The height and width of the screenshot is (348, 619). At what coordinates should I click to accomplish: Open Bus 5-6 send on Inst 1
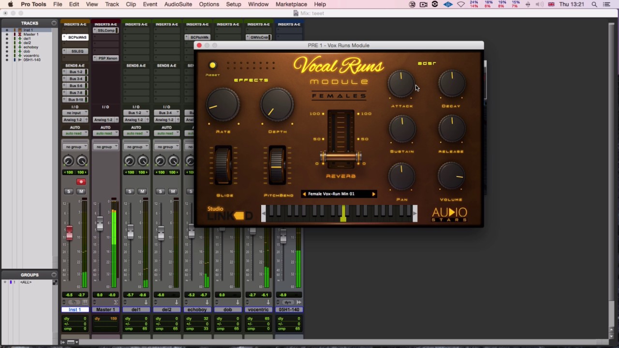75,86
